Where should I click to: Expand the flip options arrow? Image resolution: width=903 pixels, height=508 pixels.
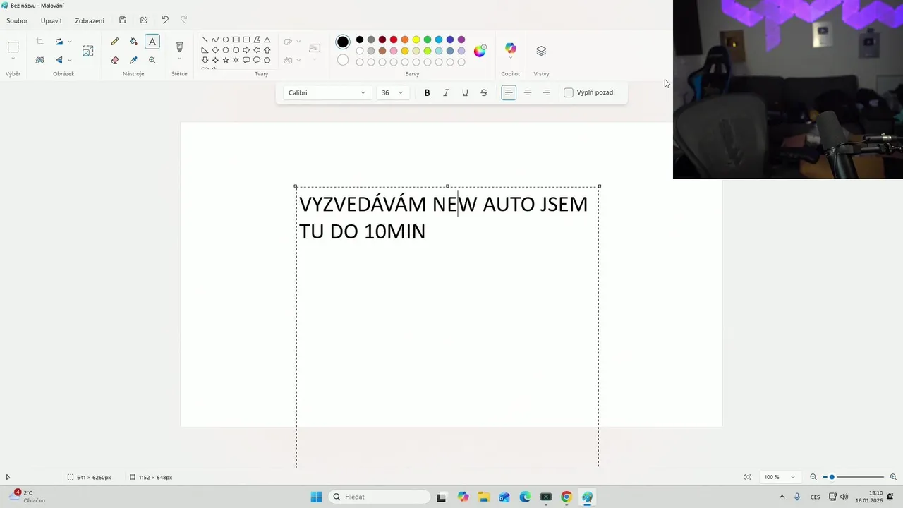69,60
